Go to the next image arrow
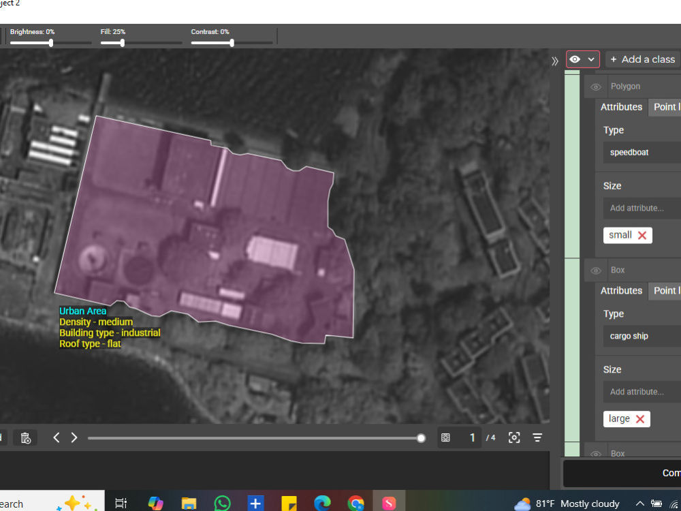The height and width of the screenshot is (511, 681). click(74, 437)
